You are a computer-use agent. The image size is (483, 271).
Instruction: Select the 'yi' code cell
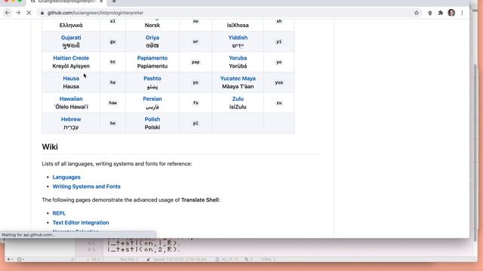(278, 41)
